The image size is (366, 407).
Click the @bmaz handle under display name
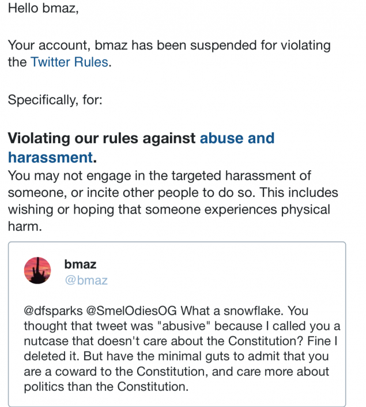[x=86, y=280]
